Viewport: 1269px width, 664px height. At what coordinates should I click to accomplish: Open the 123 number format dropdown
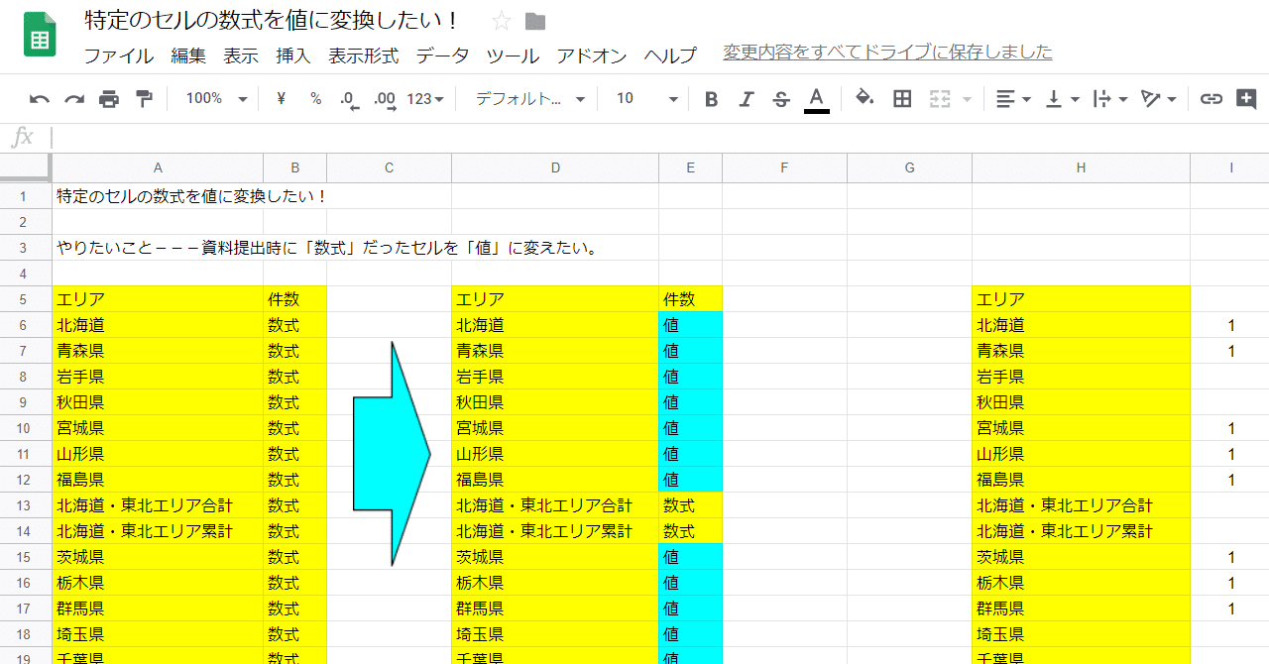(x=425, y=98)
